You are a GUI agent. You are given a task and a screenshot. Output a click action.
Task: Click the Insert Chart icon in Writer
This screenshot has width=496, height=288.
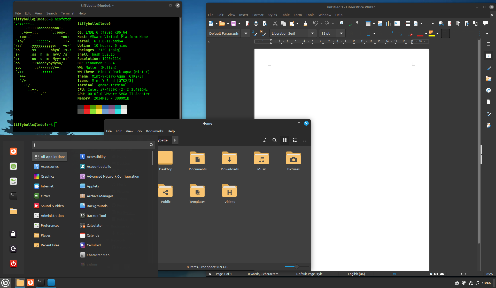388,24
